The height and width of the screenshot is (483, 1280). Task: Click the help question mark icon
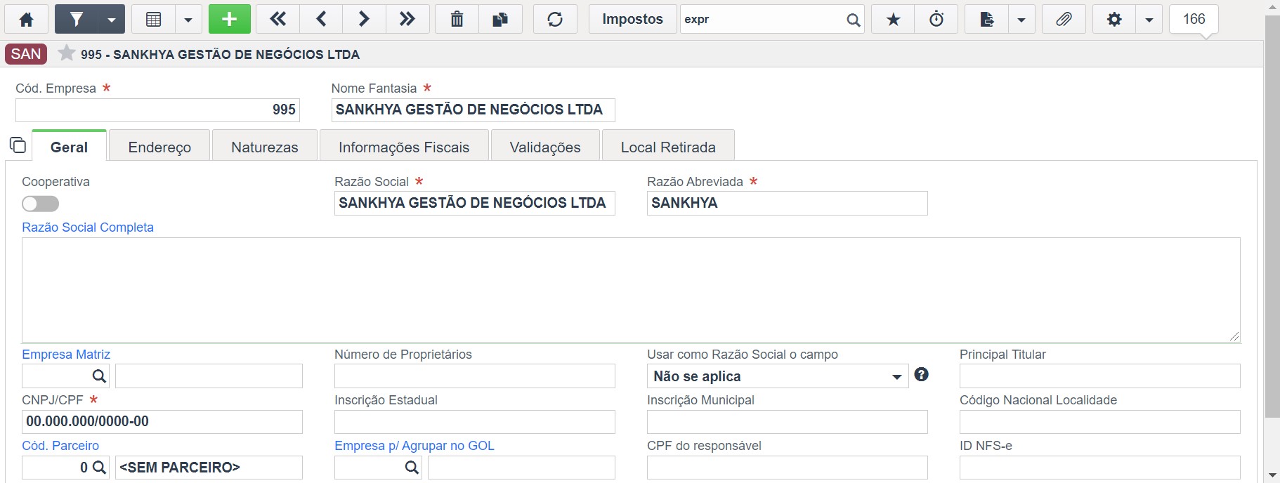click(x=922, y=375)
